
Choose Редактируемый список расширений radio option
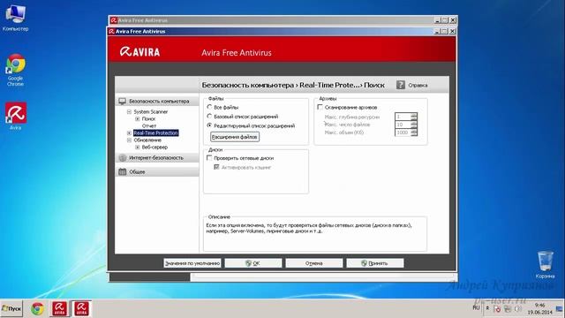209,125
